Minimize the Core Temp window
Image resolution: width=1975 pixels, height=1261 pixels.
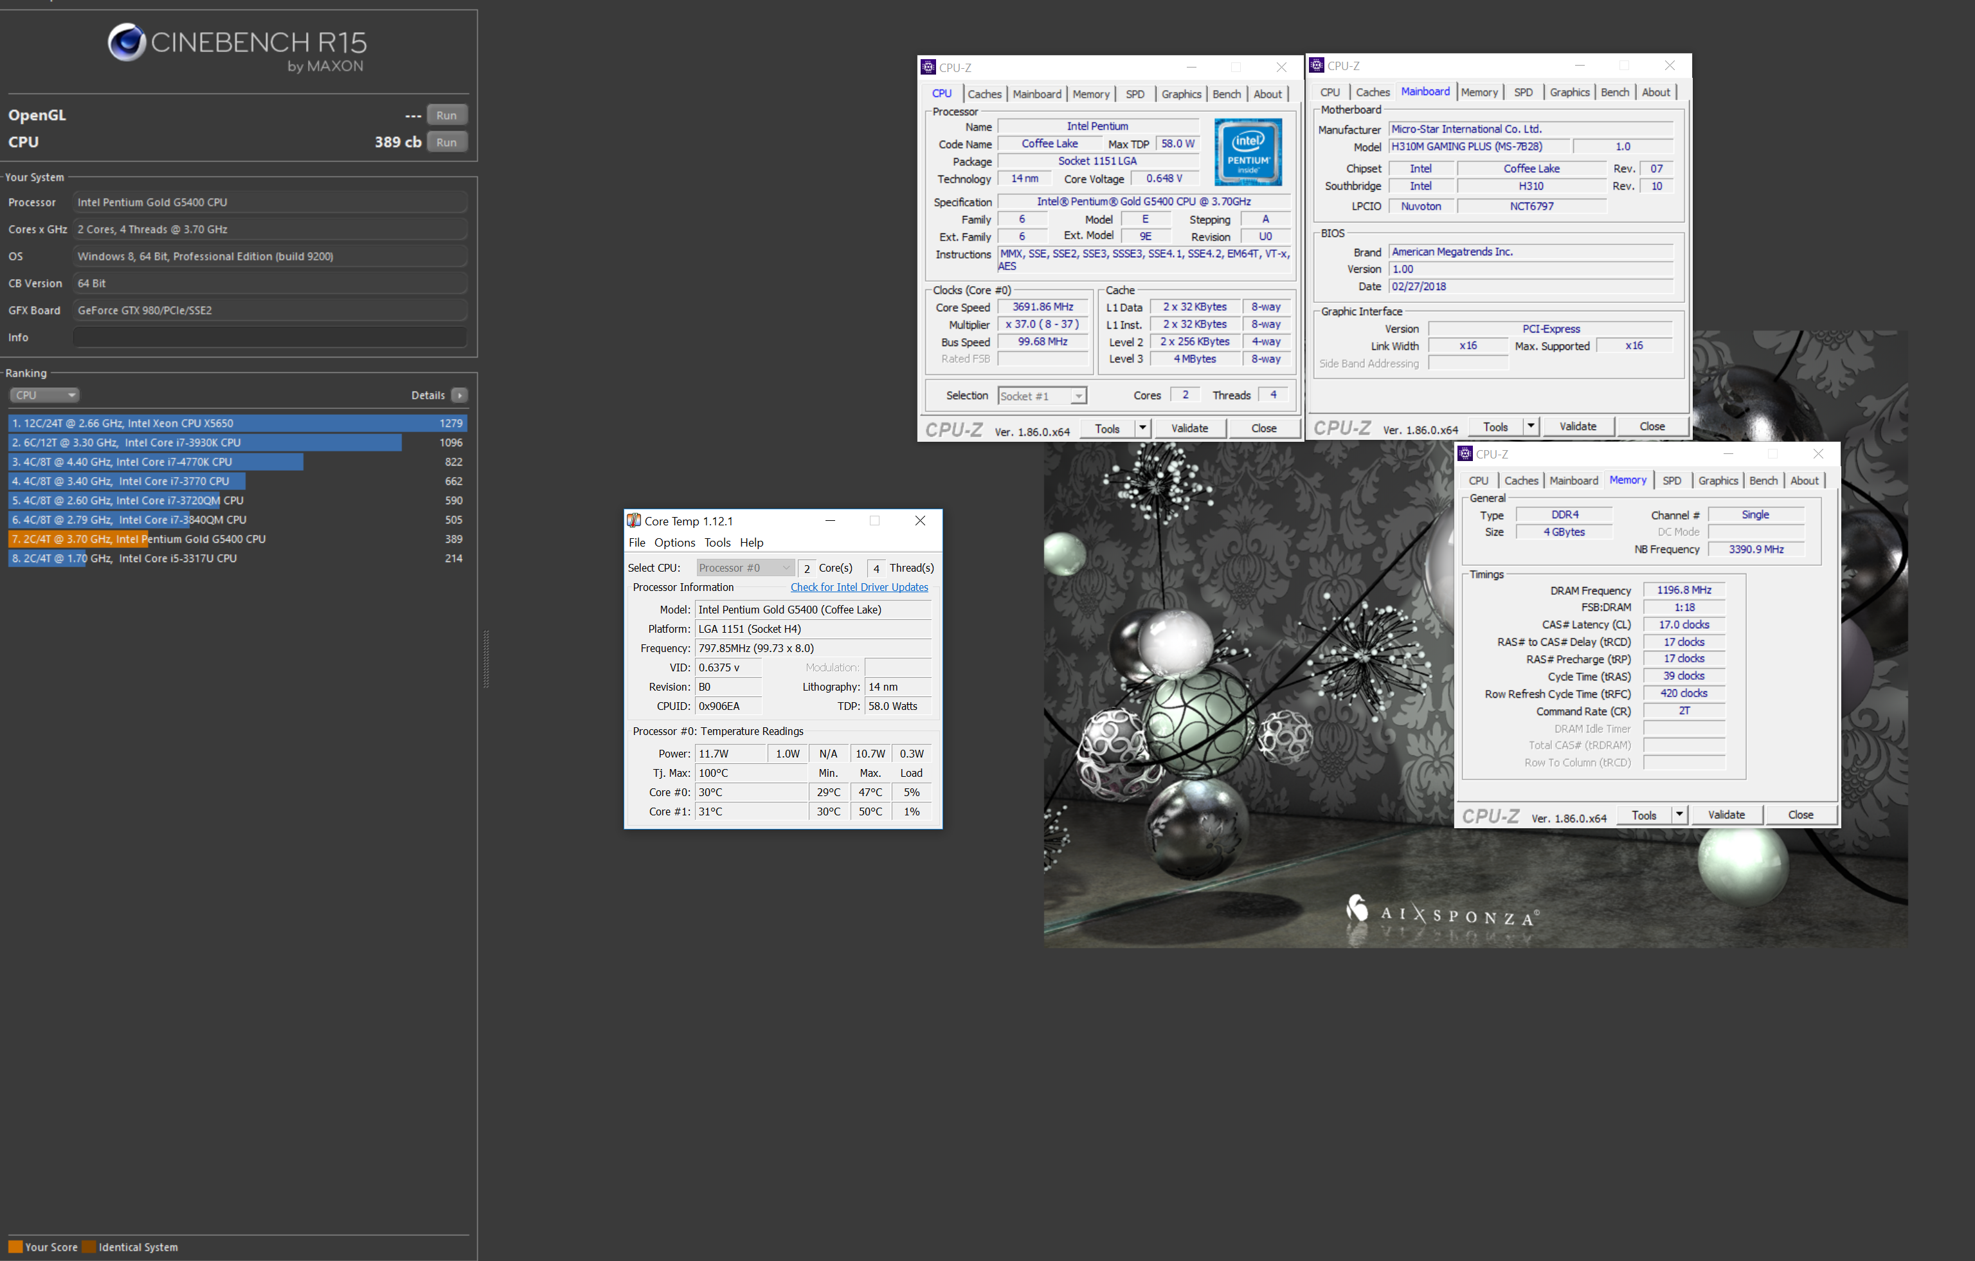[830, 521]
